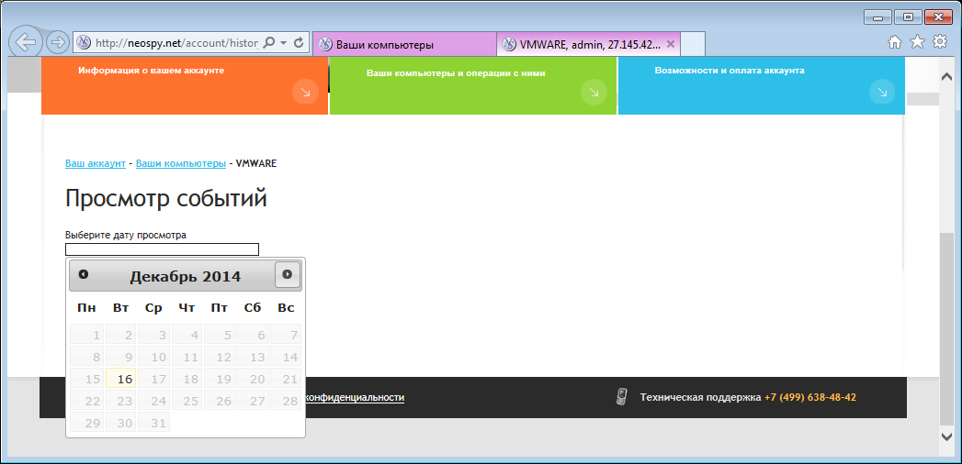Click the browser forward arrow button
This screenshot has width=962, height=464.
[57, 42]
